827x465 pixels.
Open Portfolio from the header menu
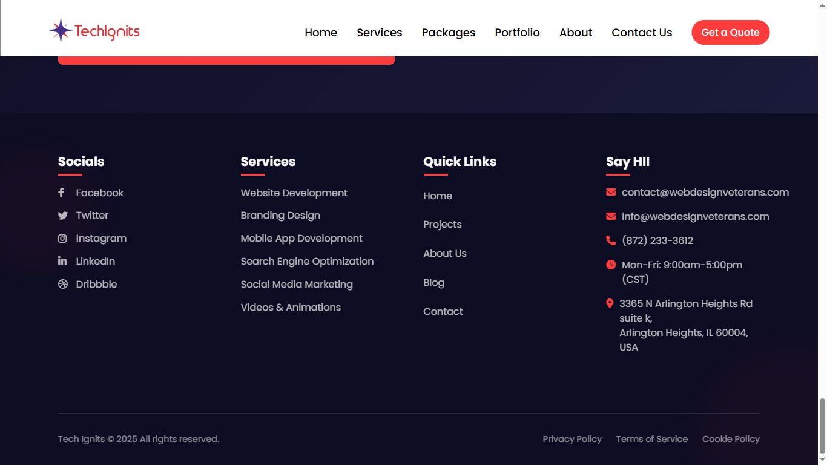(x=517, y=33)
